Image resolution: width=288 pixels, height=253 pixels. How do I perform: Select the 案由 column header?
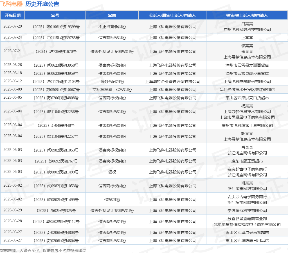(112, 15)
